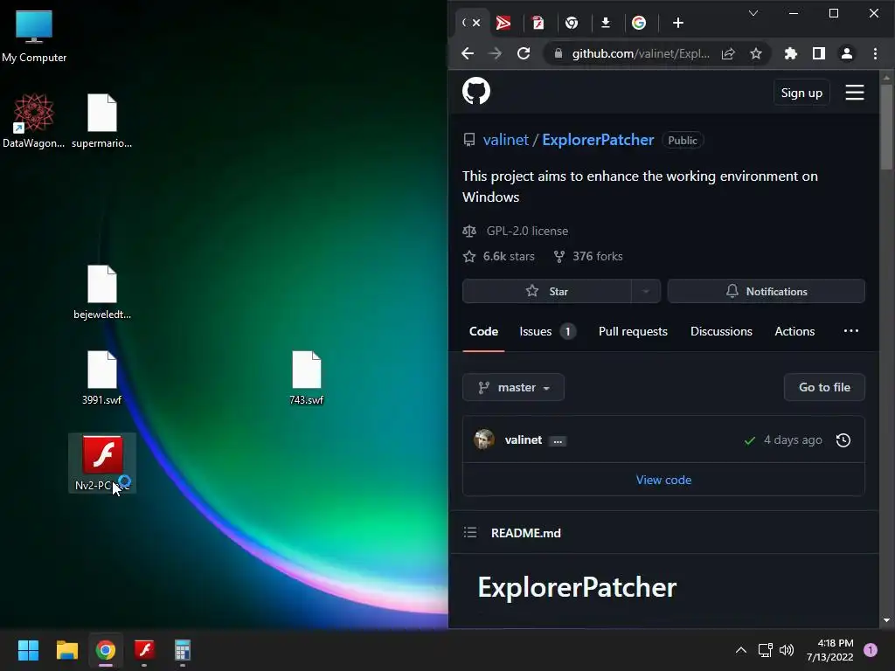Image resolution: width=895 pixels, height=671 pixels.
Task: Open Actions tab
Action: pos(794,331)
